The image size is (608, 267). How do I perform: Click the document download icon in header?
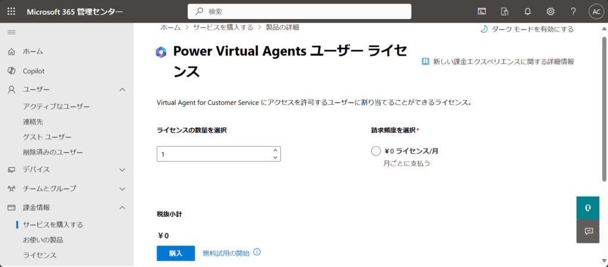click(x=505, y=12)
